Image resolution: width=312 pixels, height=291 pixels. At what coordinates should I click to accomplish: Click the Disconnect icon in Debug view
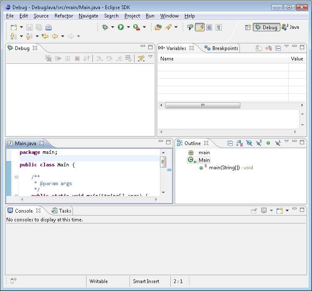click(87, 58)
